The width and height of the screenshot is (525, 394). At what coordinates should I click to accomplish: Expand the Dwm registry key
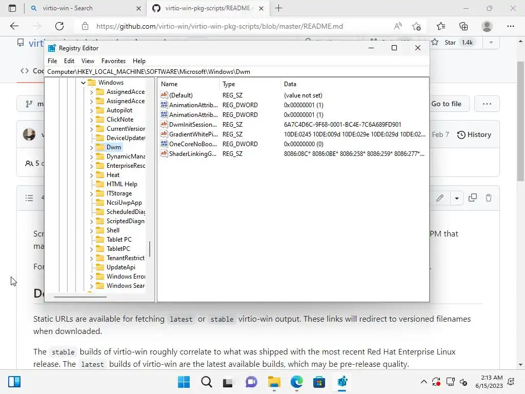point(91,147)
